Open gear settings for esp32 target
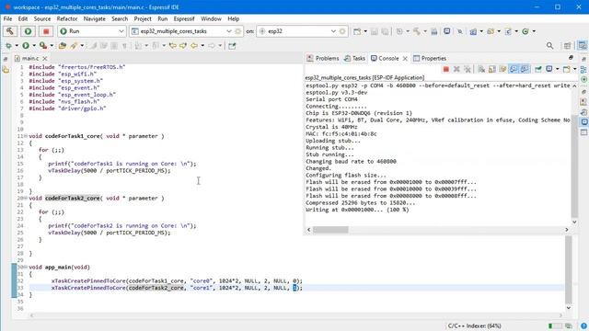Screen dimensions: 589x331 (342, 31)
